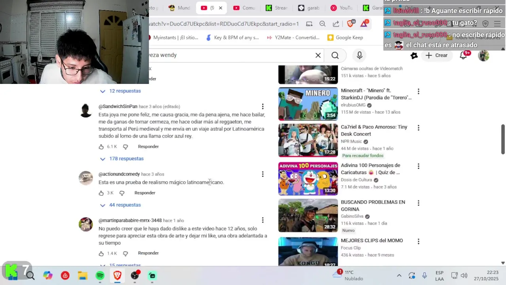Click the green app icon on the taskbar

[x=152, y=275]
